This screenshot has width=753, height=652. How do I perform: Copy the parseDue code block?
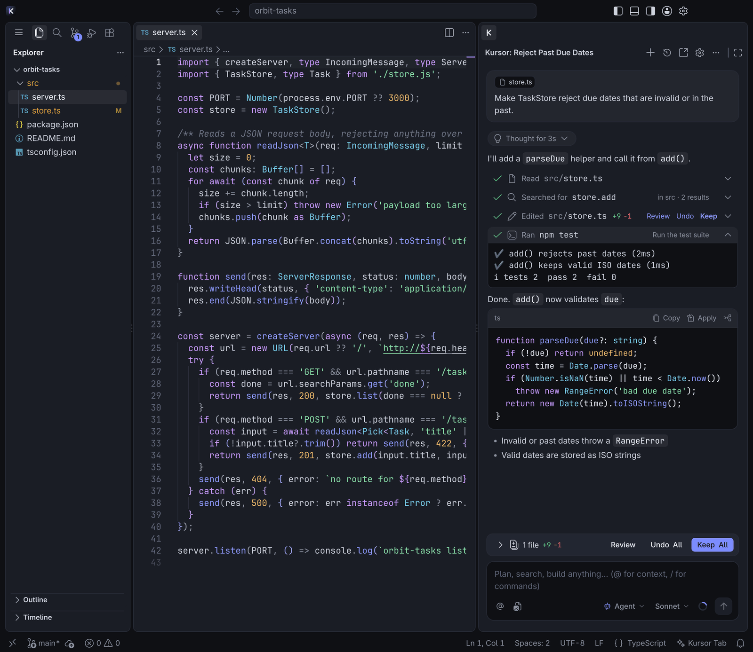tap(666, 318)
